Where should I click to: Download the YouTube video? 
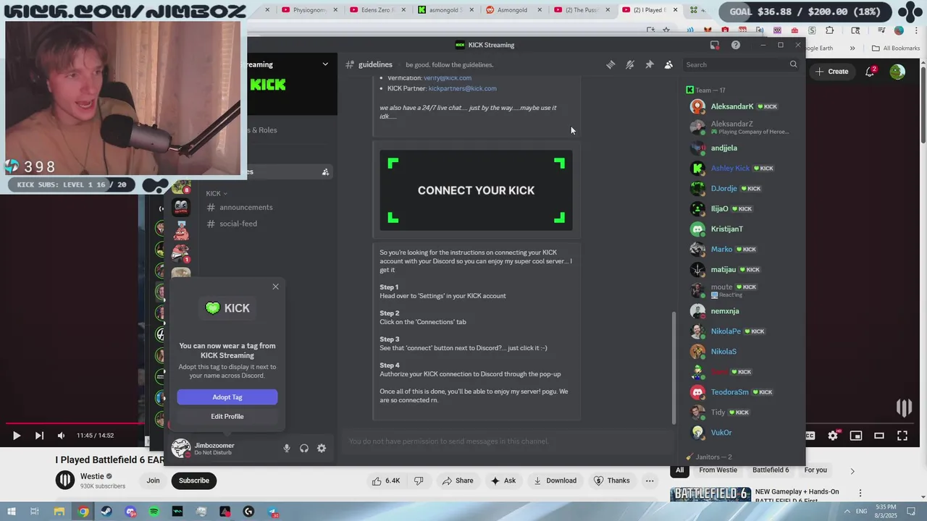(555, 480)
